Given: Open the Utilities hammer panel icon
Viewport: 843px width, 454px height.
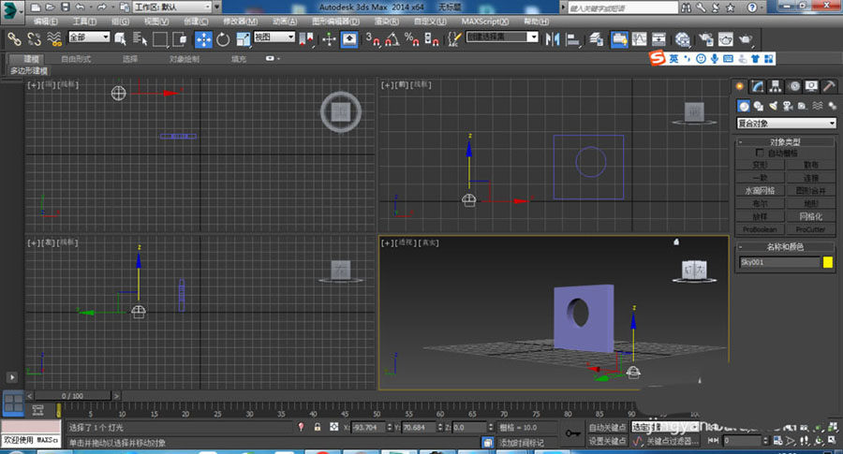Looking at the screenshot, I should 830,86.
